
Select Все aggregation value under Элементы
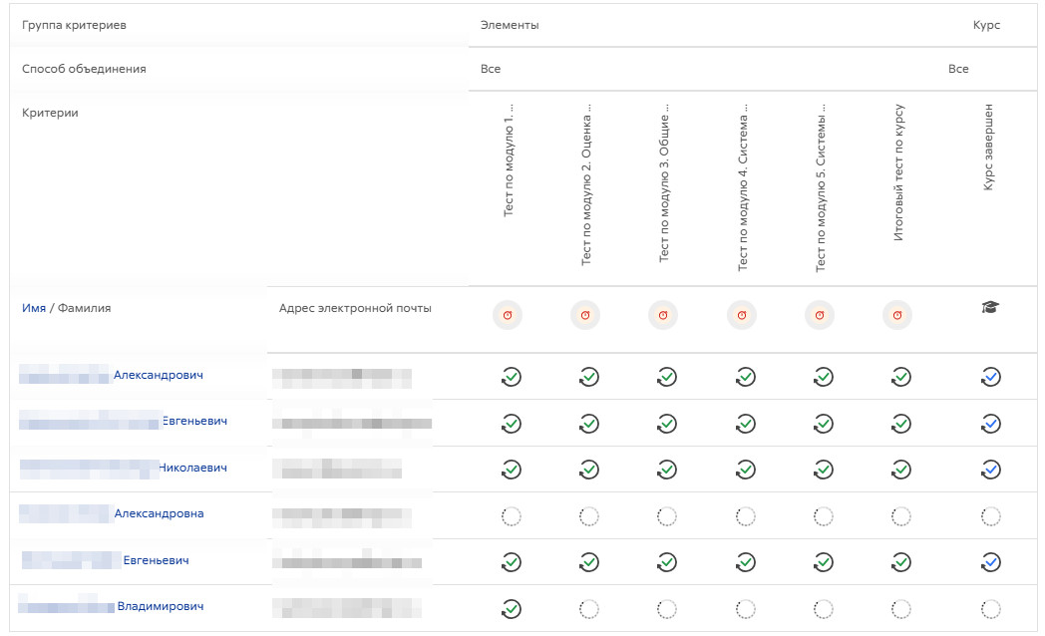491,69
